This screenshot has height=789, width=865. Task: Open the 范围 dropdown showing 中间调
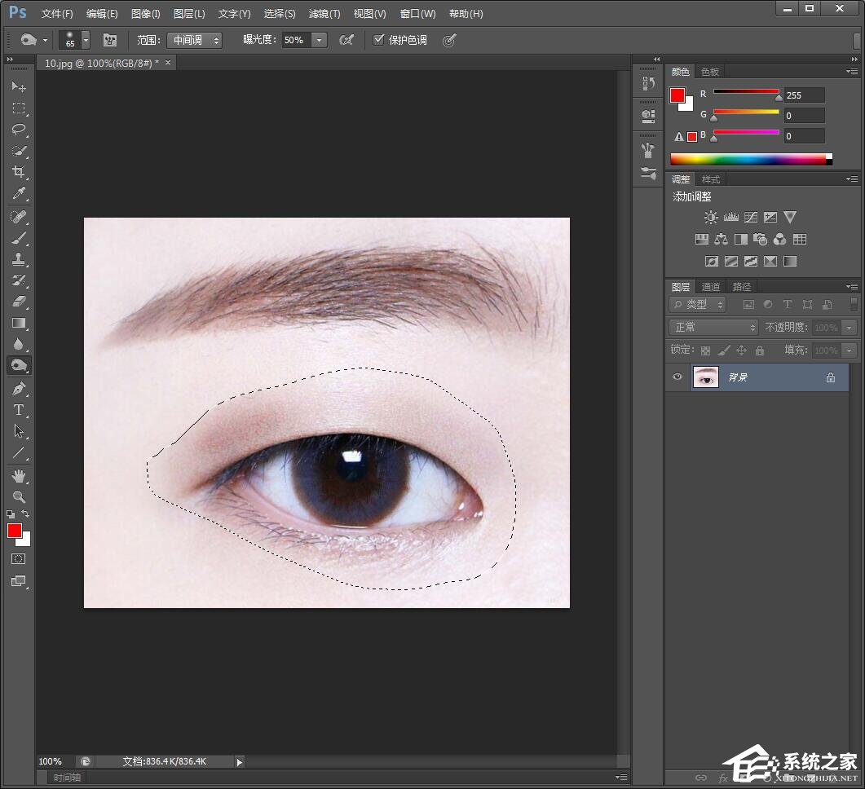point(194,40)
